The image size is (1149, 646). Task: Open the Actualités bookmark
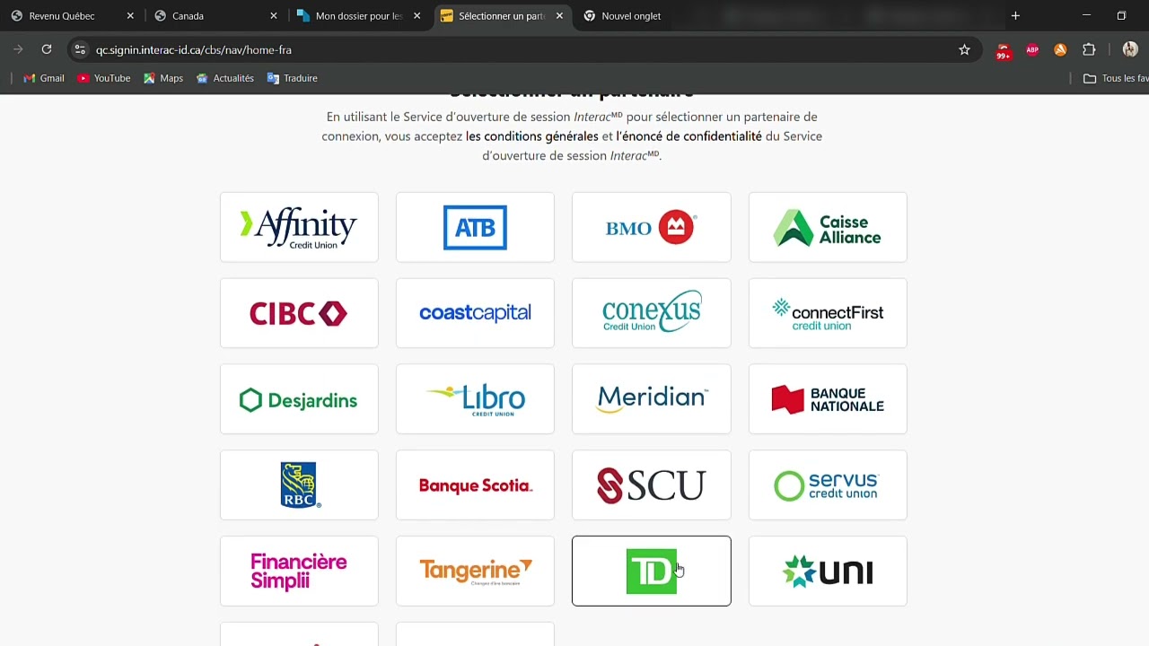click(225, 78)
